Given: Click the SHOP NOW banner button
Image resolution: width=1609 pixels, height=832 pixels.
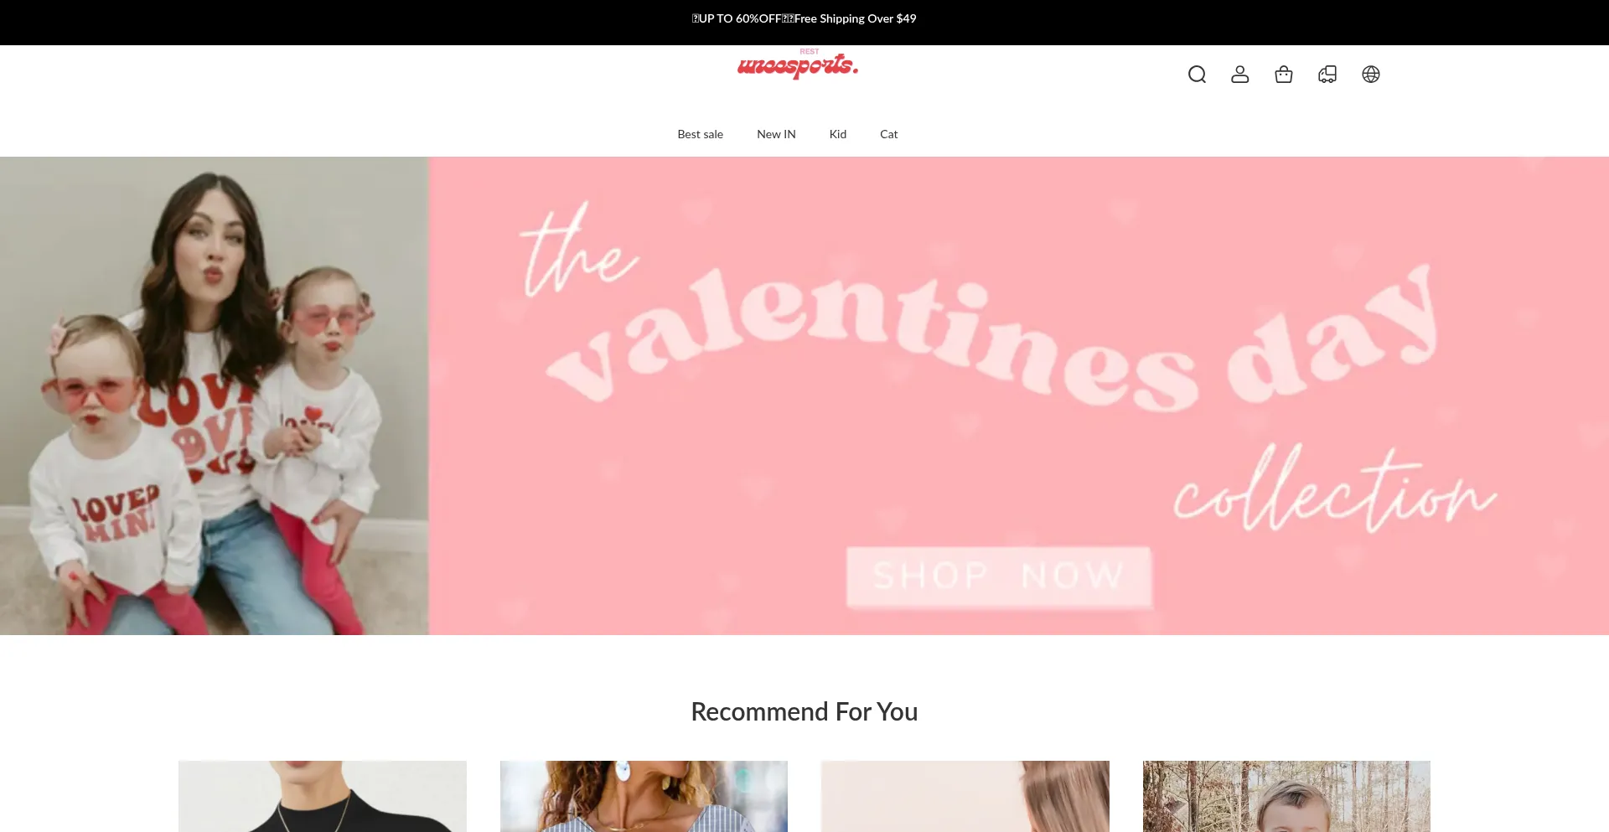Looking at the screenshot, I should pos(999,576).
